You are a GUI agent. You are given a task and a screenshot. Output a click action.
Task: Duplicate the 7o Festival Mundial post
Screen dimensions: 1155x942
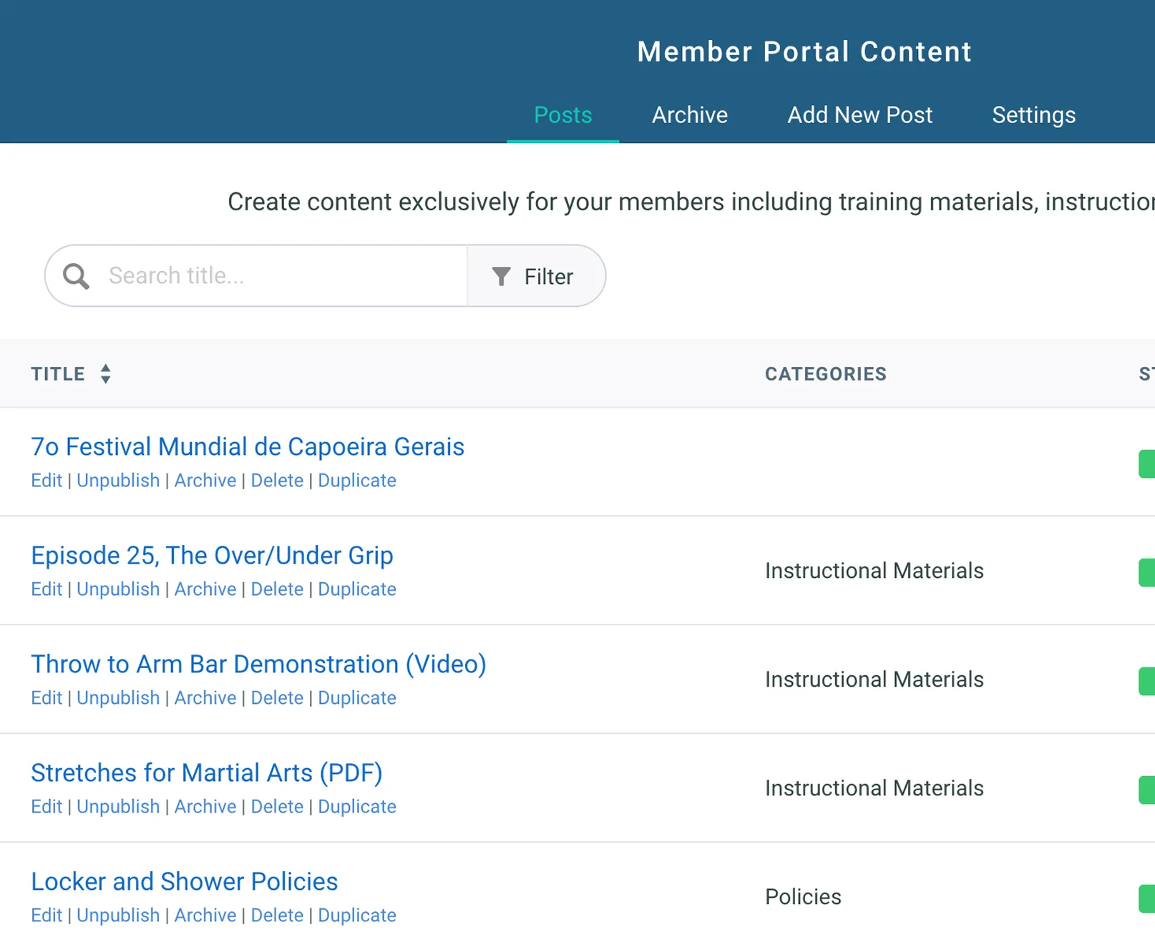[x=357, y=481]
